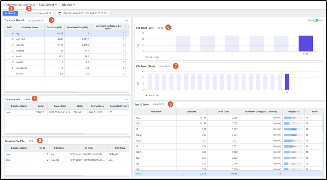Viewport: 327px width, 180px height.
Task: Sort by Data Size (MB) column header
Action: [x=54, y=27]
